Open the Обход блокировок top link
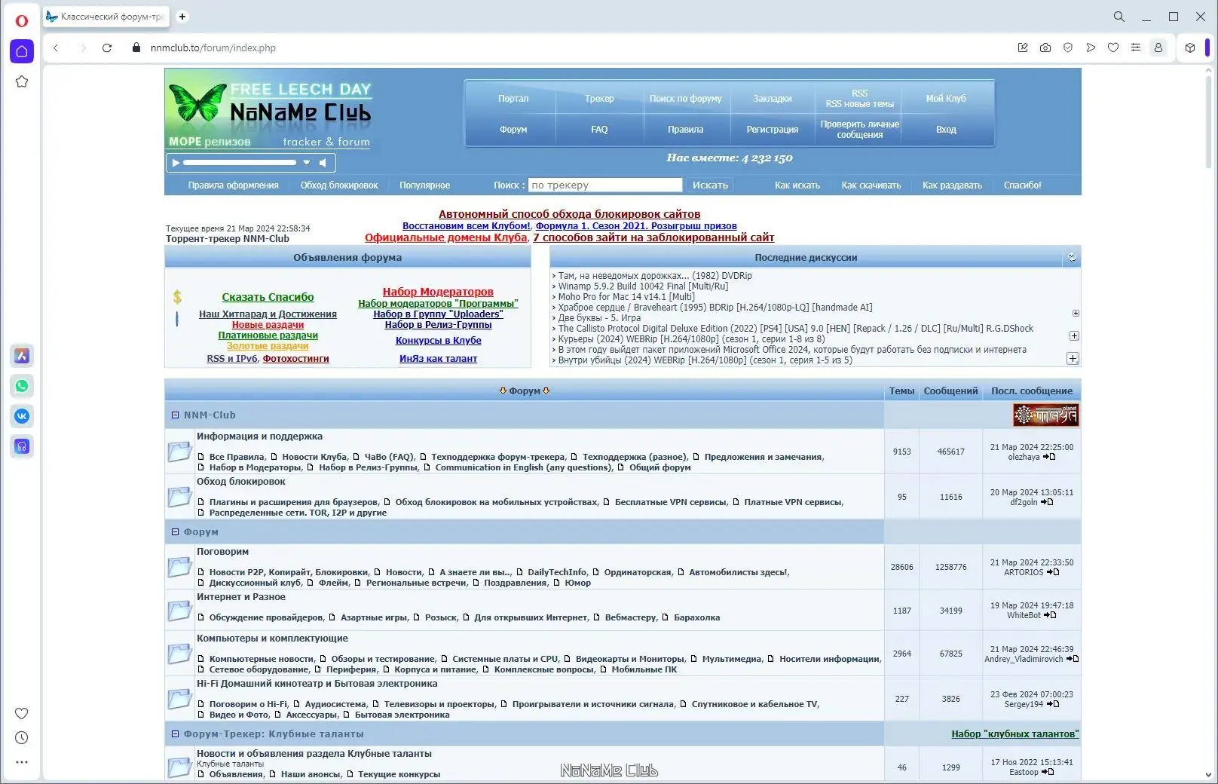Screen dimensions: 1218x784 339,185
